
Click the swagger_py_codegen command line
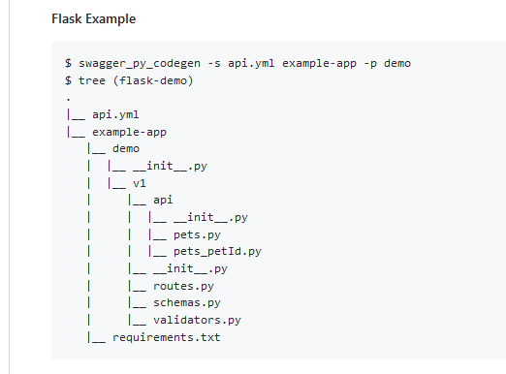[237, 63]
